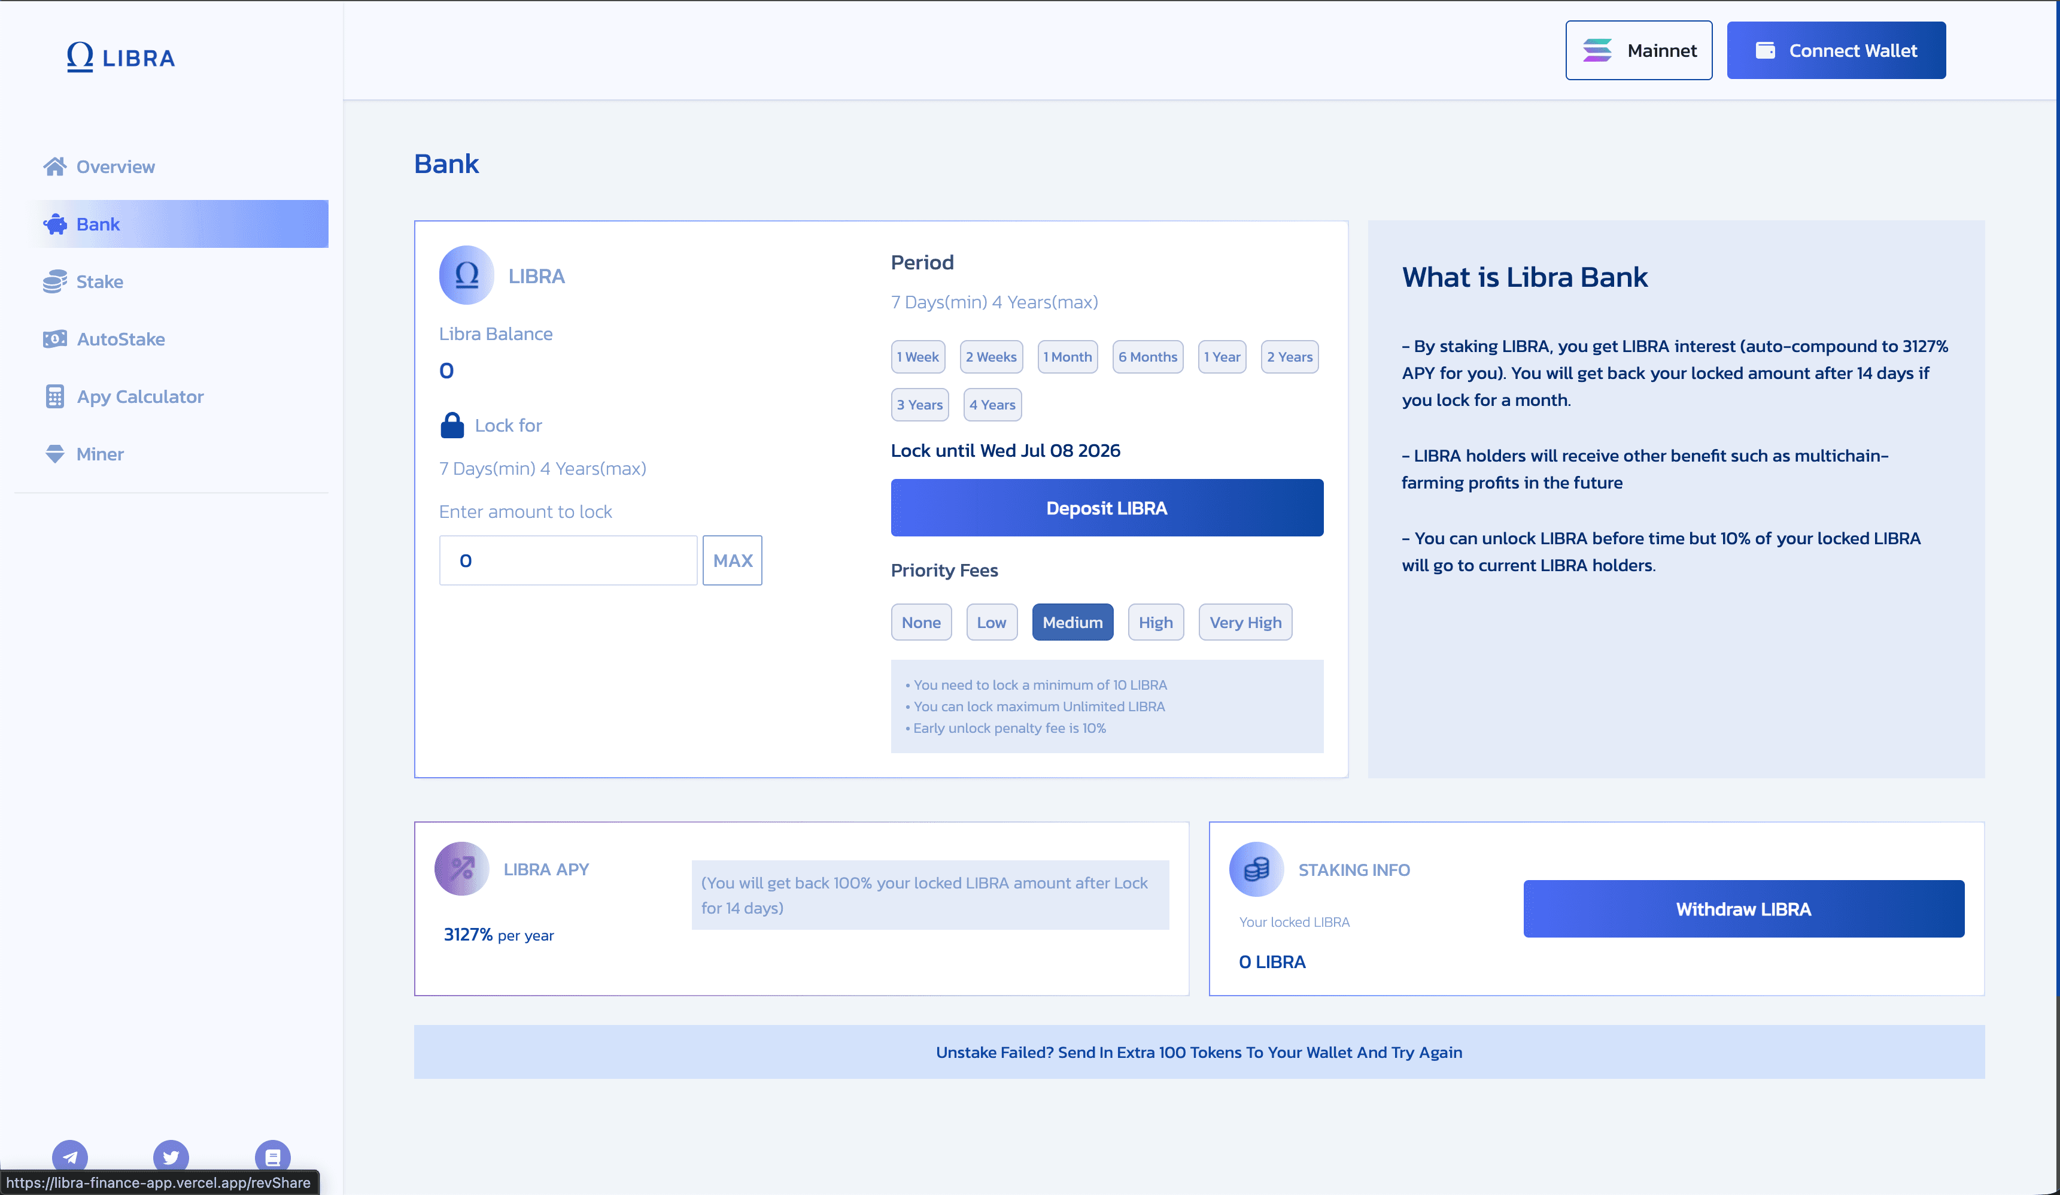Click the 'Period' heading
Viewport: 2060px width, 1195px height.
pyautogui.click(x=922, y=263)
